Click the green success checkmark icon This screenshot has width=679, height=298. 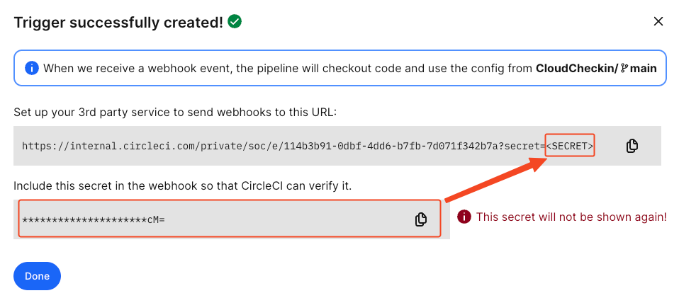pos(235,21)
